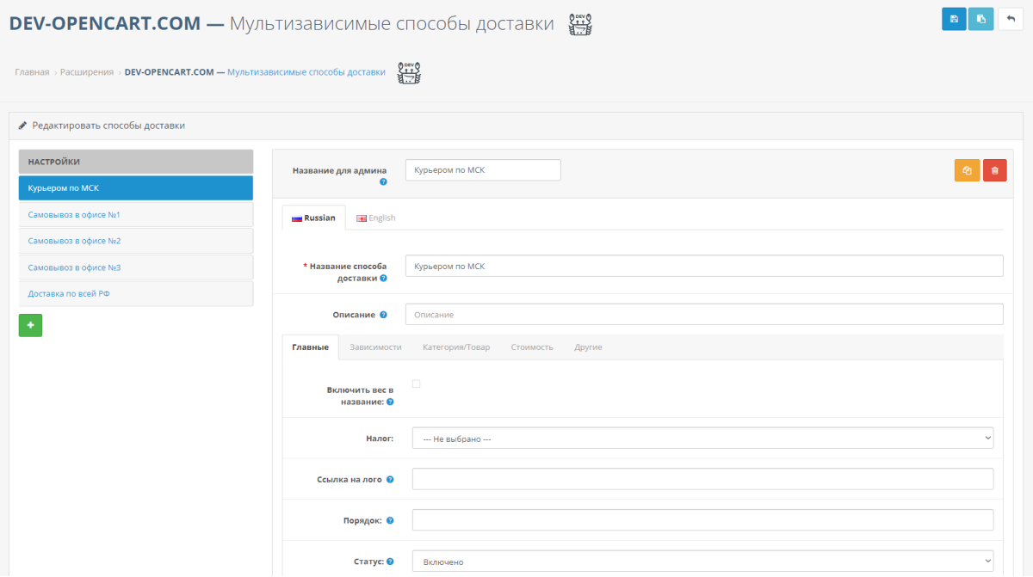Viewport: 1033px width, 577px height.
Task: Click the help icon beside Статус
Action: pyautogui.click(x=390, y=562)
